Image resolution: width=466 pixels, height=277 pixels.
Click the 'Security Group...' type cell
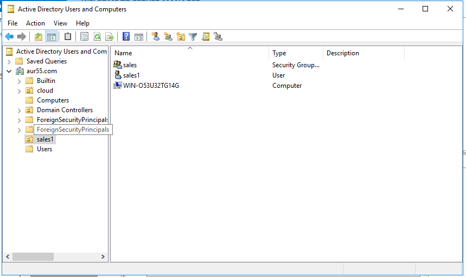pos(296,65)
